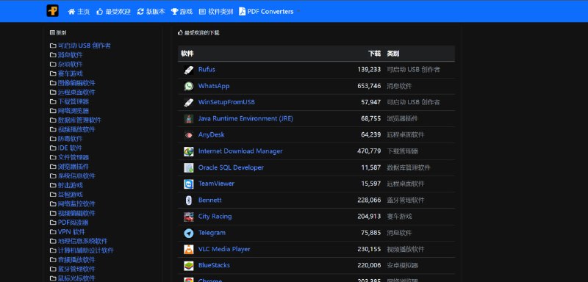Click the City Racing game icon
588x282 pixels.
pyautogui.click(x=189, y=217)
